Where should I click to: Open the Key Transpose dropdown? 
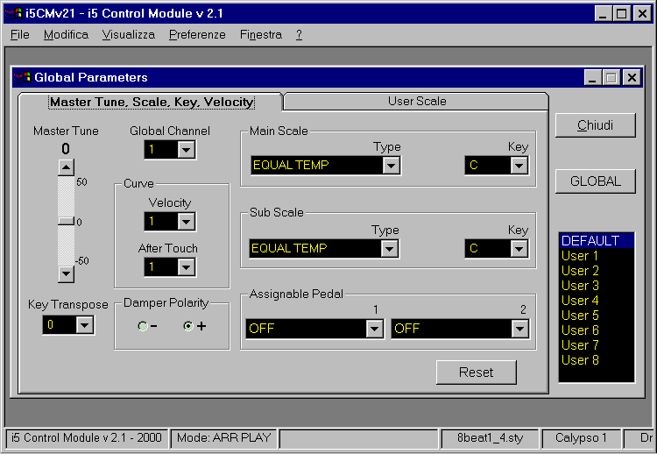click(84, 325)
